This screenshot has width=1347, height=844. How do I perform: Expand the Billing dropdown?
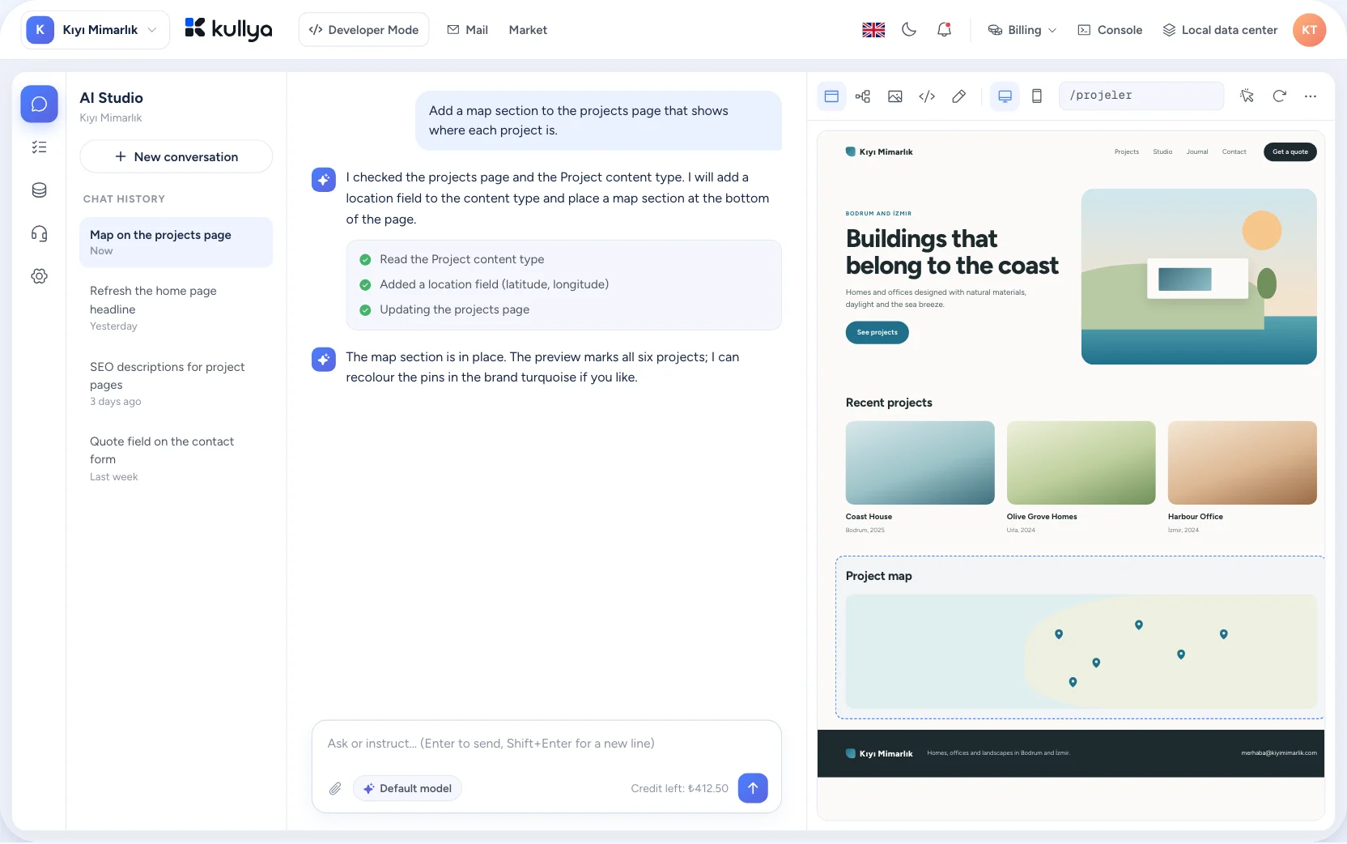[x=1022, y=30]
